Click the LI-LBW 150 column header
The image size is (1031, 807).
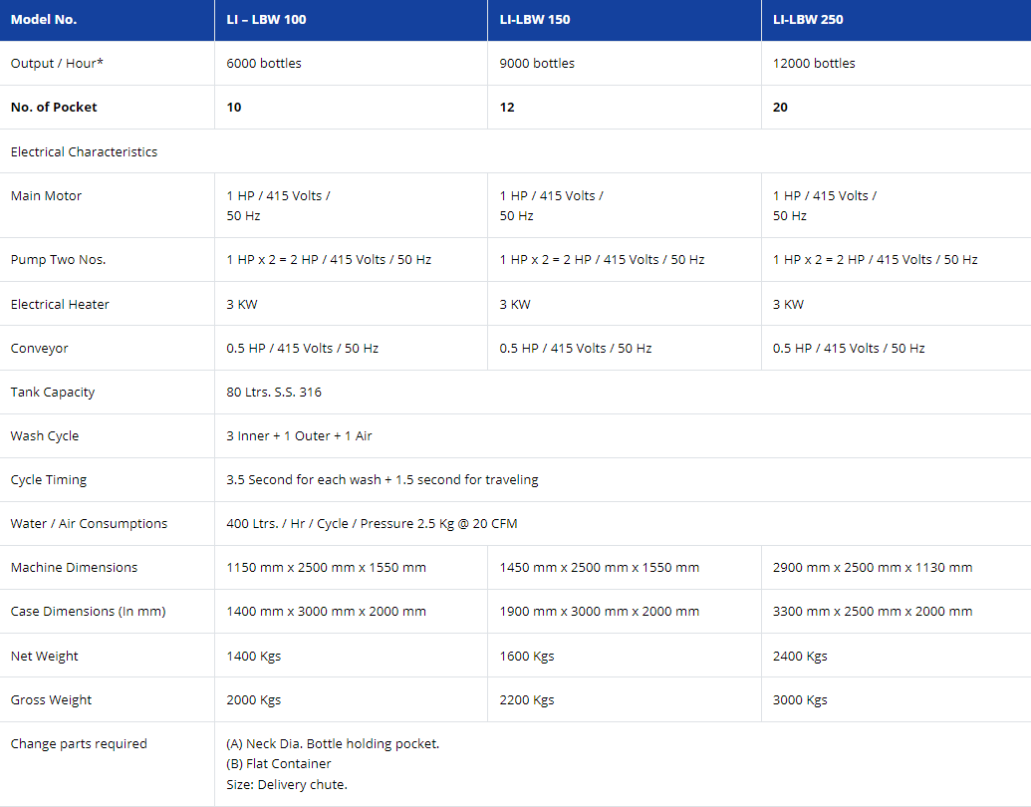pos(535,20)
